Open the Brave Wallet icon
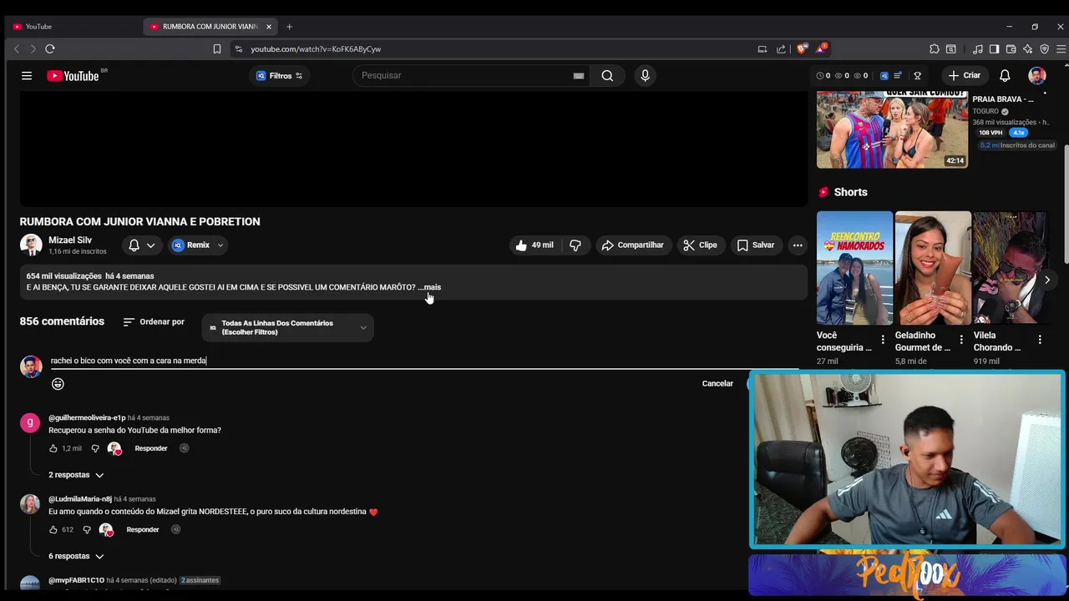 click(1011, 49)
